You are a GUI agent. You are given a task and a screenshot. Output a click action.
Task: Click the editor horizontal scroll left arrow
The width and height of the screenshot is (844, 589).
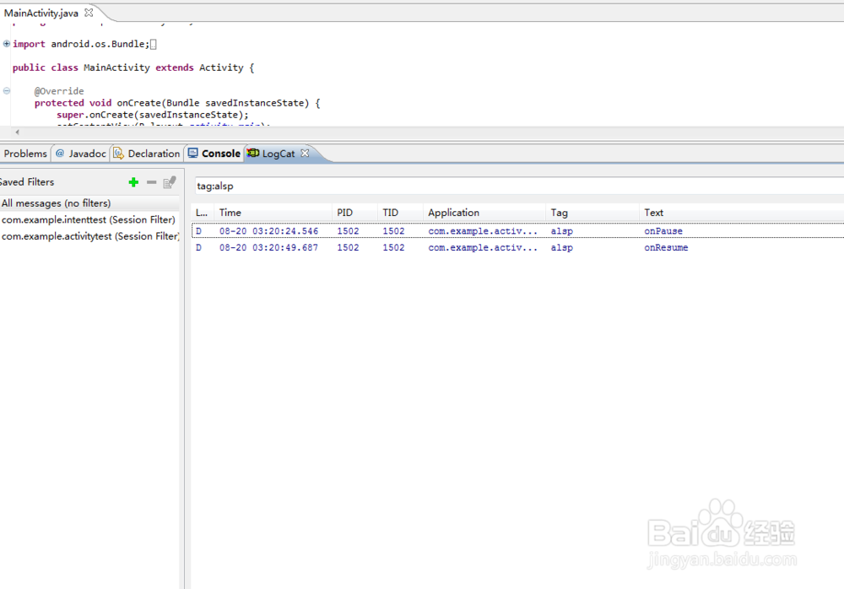17,132
